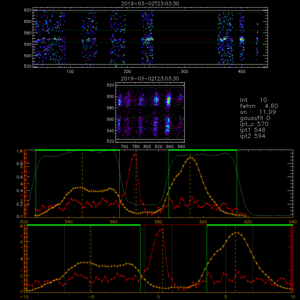
Task: Click the y-axis label 0.8 of profile plot
Action: (x=19, y=163)
